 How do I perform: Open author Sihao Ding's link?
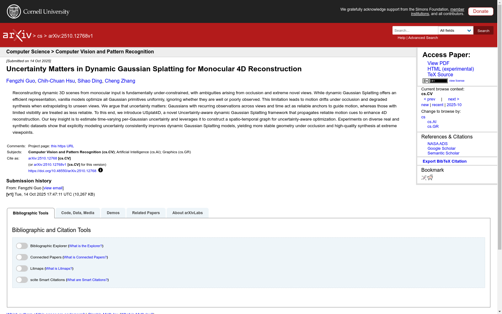90,81
